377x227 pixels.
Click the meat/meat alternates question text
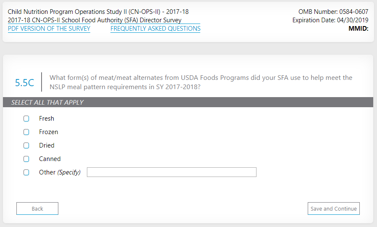coord(201,82)
